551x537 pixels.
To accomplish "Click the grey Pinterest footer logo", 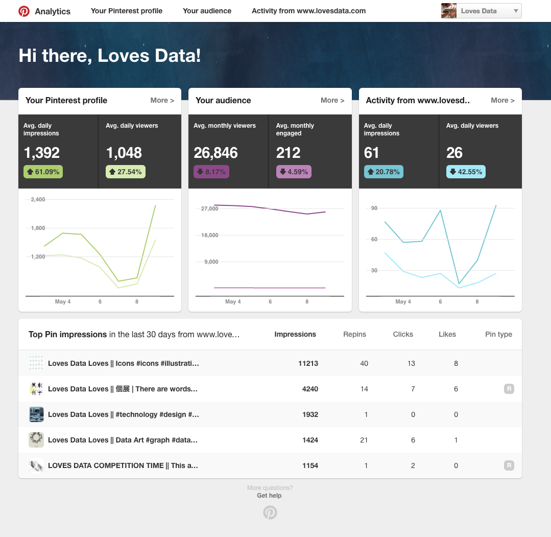I will [270, 512].
